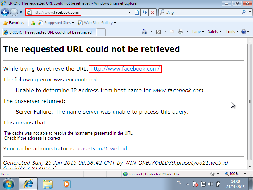Image resolution: width=253 pixels, height=190 pixels.
Task: Click the speaker volume tray icon
Action: (x=211, y=184)
